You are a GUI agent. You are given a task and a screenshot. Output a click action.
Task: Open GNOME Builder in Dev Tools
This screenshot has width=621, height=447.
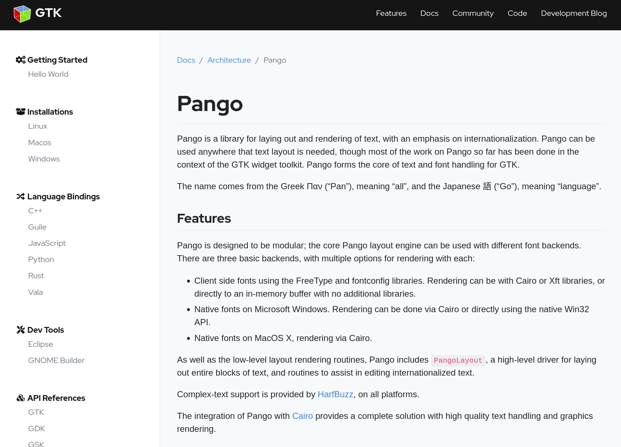(56, 360)
